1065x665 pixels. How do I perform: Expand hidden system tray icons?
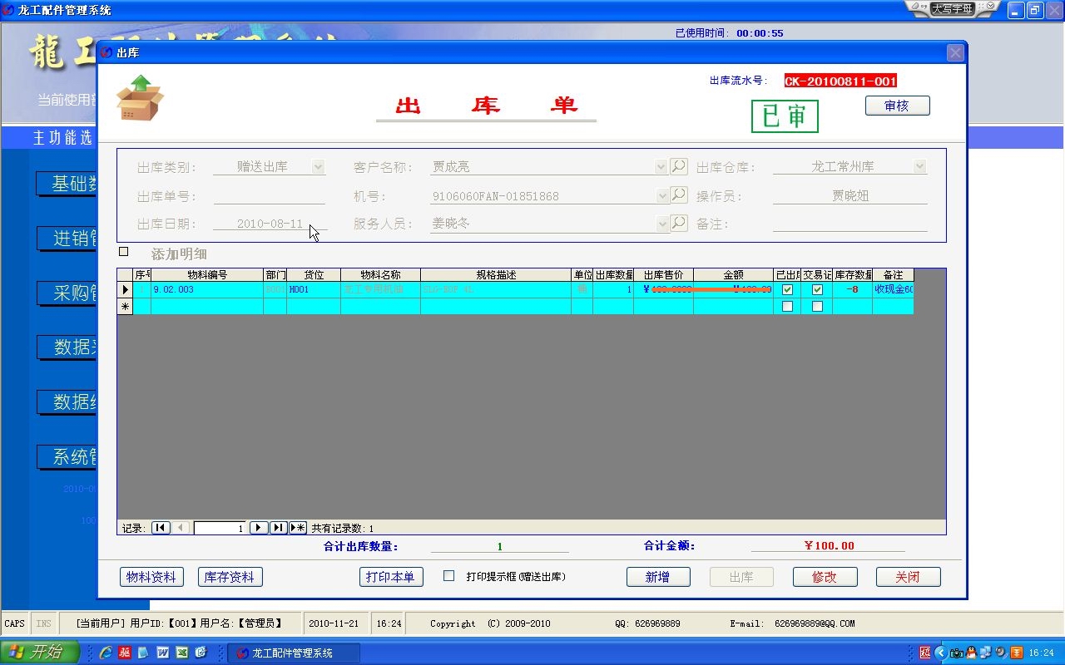pyautogui.click(x=941, y=653)
